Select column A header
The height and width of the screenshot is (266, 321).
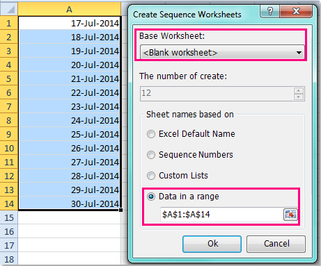click(70, 10)
